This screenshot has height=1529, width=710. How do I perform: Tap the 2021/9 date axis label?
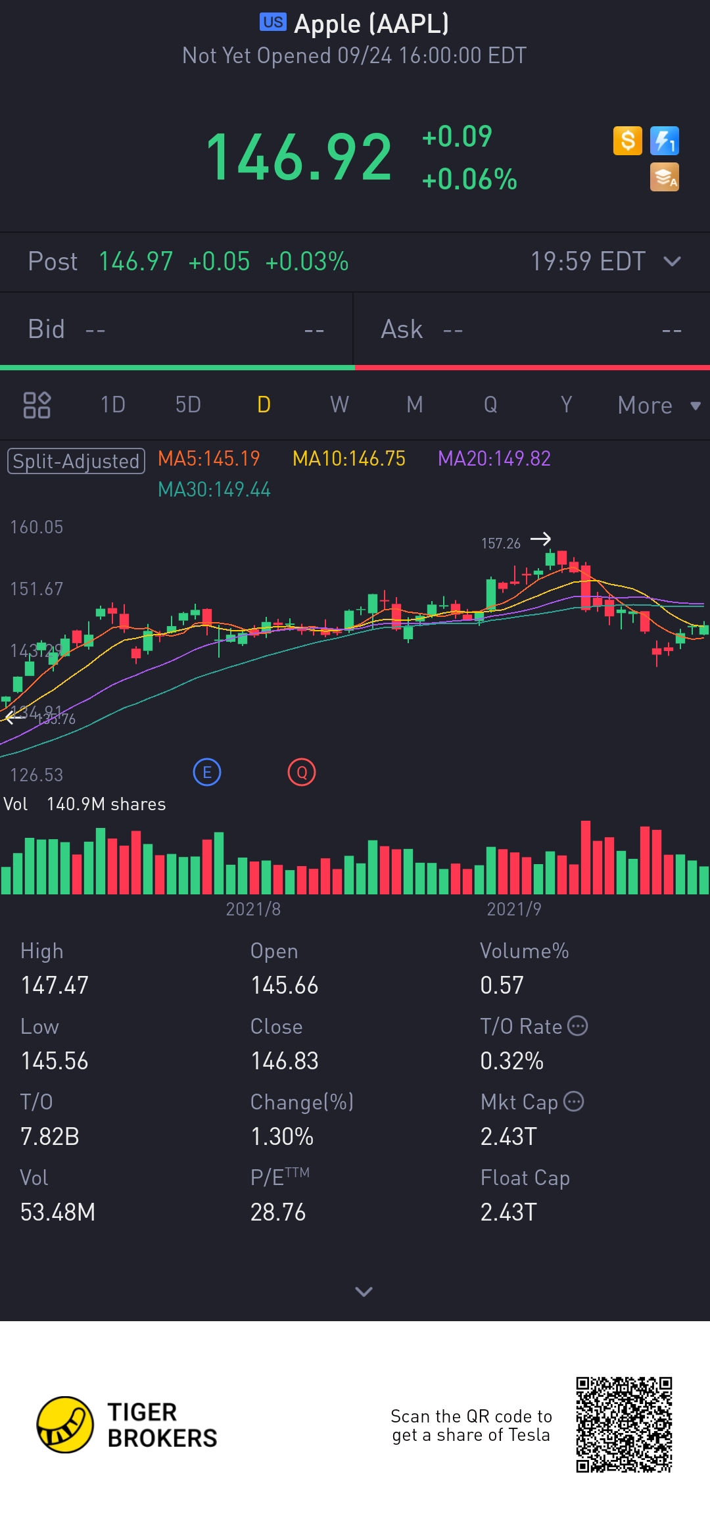[x=514, y=909]
